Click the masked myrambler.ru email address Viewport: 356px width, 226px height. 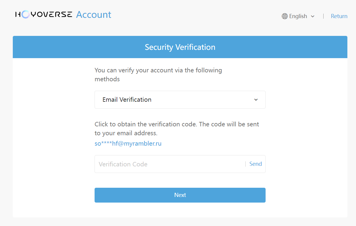click(128, 144)
